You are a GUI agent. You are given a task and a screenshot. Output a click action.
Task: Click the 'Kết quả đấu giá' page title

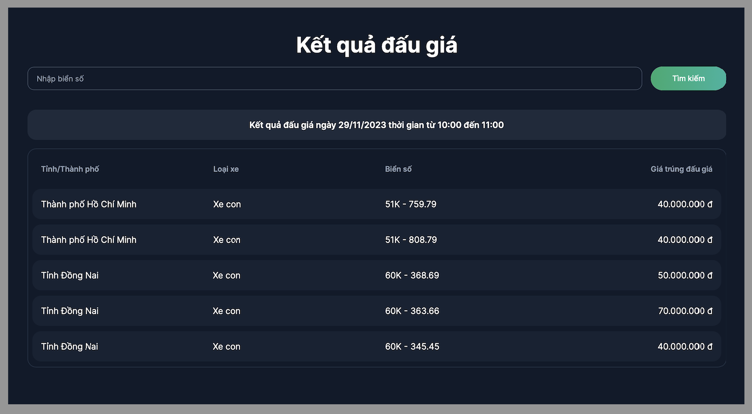pyautogui.click(x=377, y=45)
